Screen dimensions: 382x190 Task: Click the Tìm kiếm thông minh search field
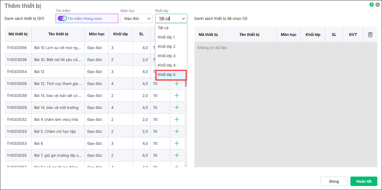[91, 19]
